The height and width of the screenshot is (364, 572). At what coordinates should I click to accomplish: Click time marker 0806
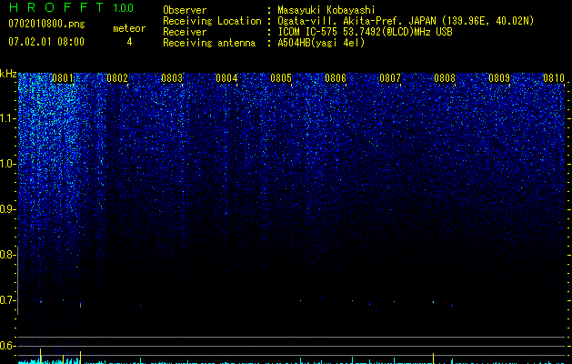pos(336,77)
